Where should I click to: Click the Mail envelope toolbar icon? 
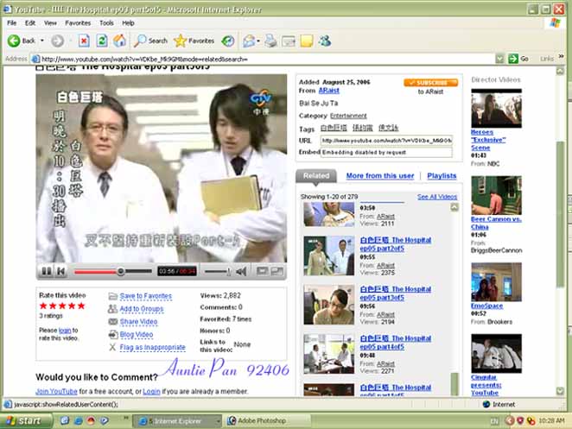point(249,41)
